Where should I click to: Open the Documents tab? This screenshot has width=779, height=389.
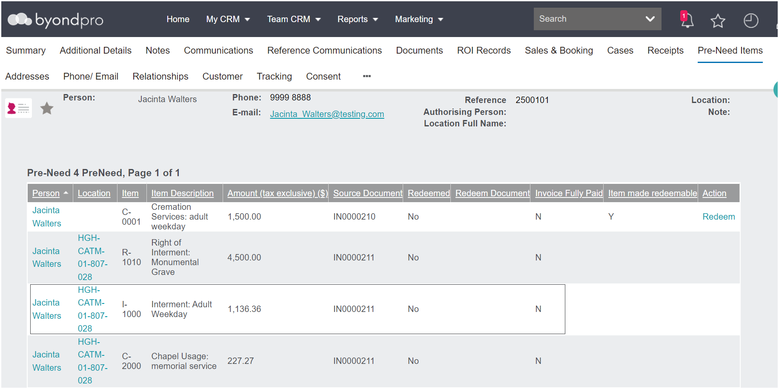click(x=419, y=50)
